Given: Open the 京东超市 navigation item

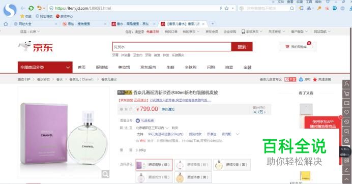Looking at the screenshot, I should 148,67.
